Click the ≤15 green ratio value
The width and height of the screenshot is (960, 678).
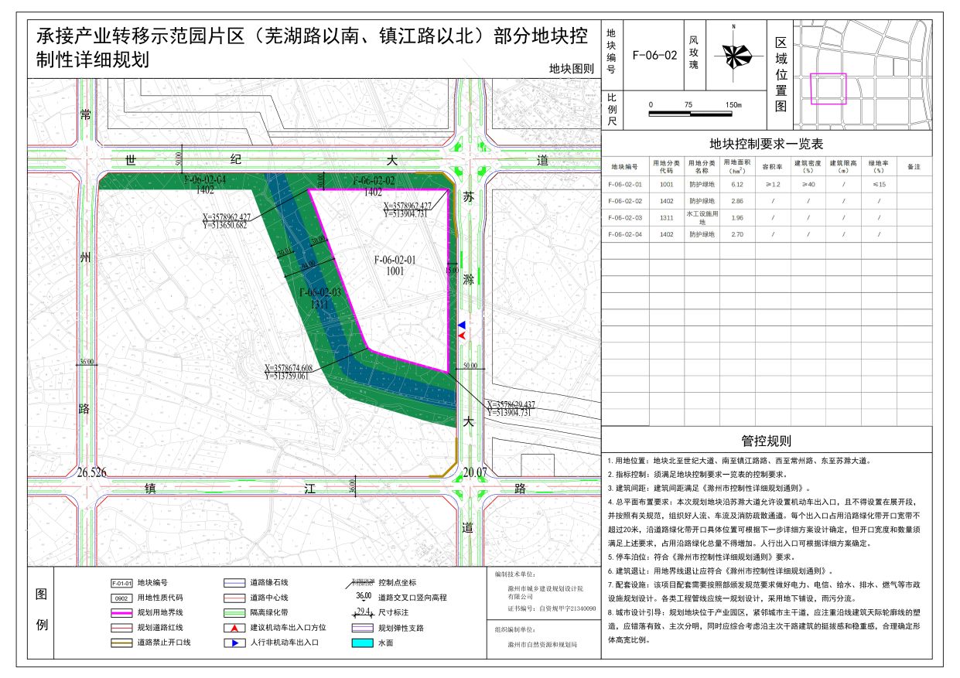879,184
